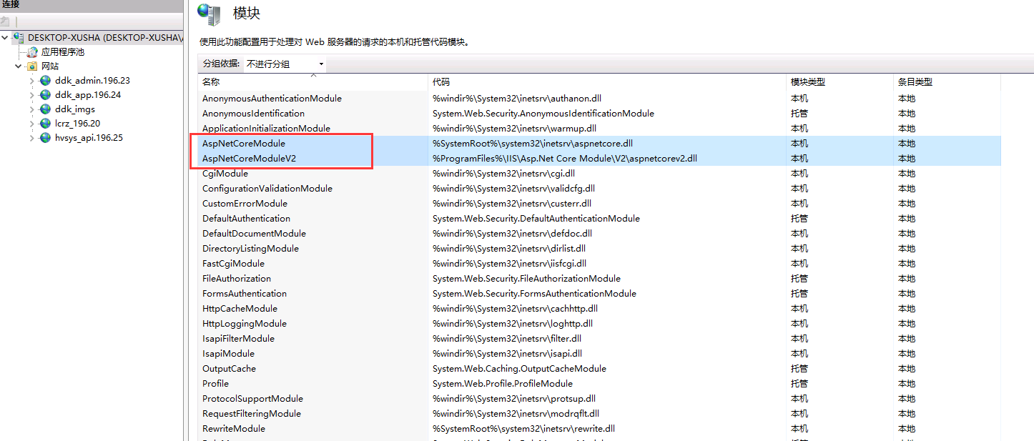Click System.Web.Caching.OutputCacheModule code cell
This screenshot has height=441, width=1034.
point(519,369)
